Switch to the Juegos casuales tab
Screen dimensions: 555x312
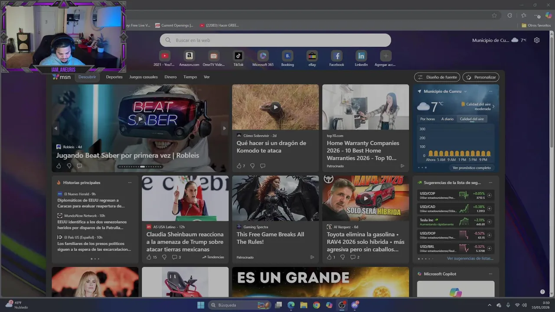144,77
